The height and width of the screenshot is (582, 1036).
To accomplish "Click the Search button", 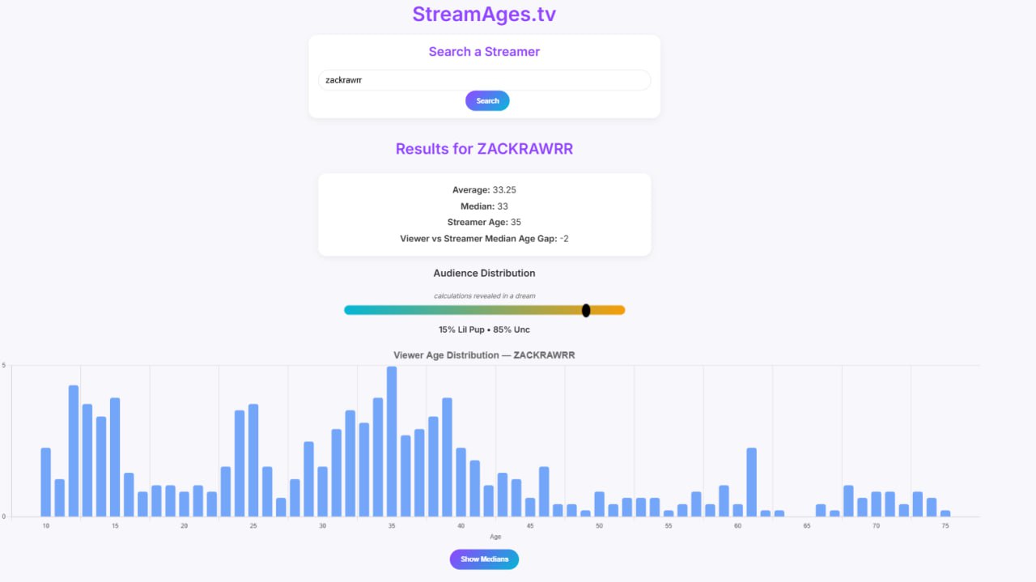I will pyautogui.click(x=487, y=101).
